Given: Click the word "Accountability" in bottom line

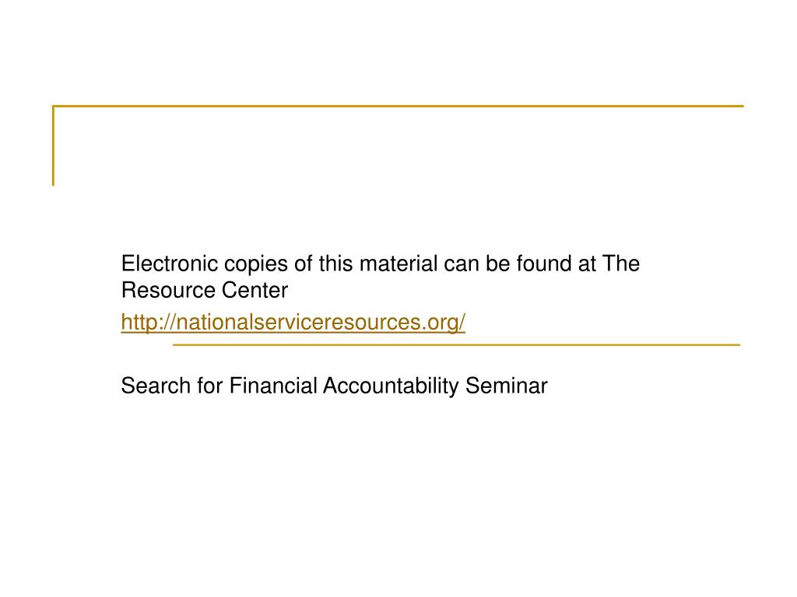Looking at the screenshot, I should coord(391,386).
